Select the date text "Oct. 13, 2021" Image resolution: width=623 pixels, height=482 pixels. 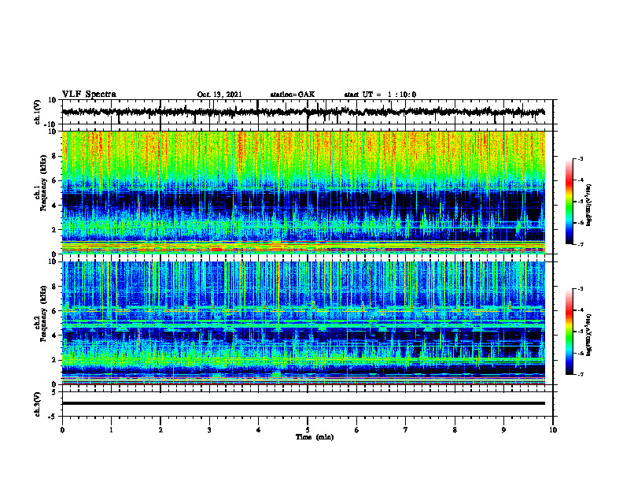219,95
